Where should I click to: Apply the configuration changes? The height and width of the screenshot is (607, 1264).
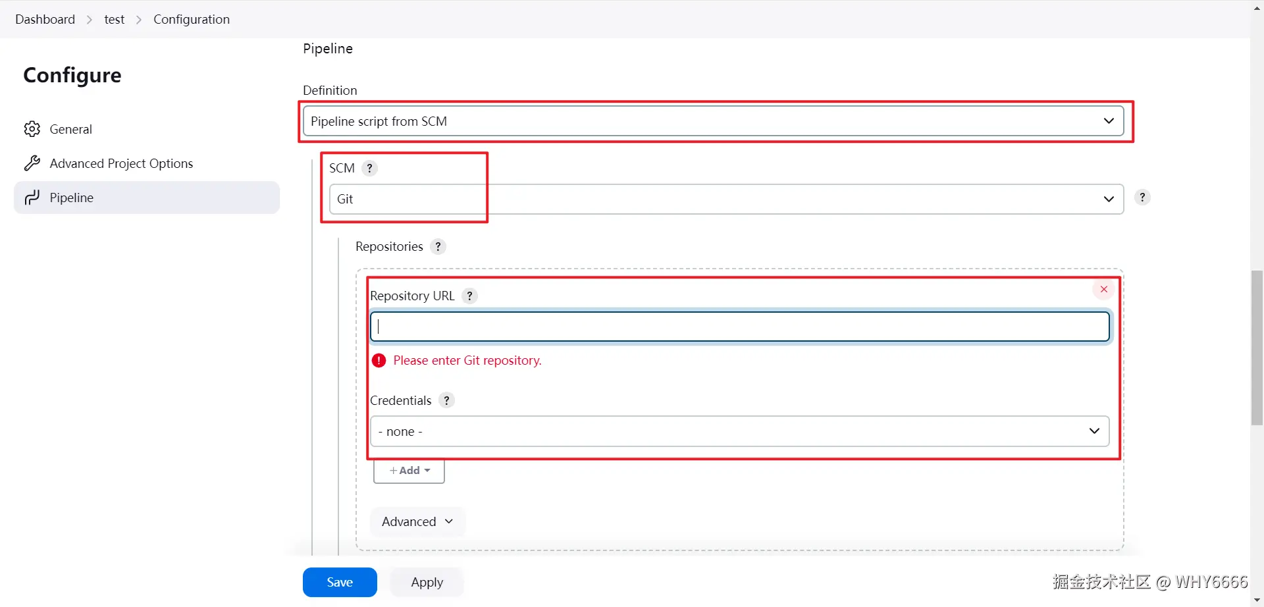(x=427, y=582)
